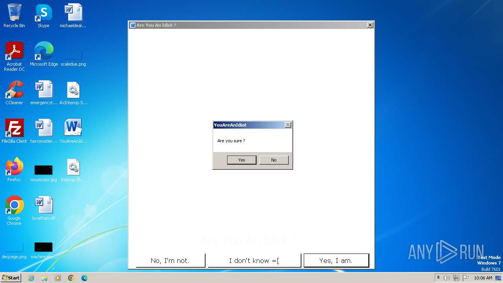Choose the "I don't know =[" button

(254, 261)
